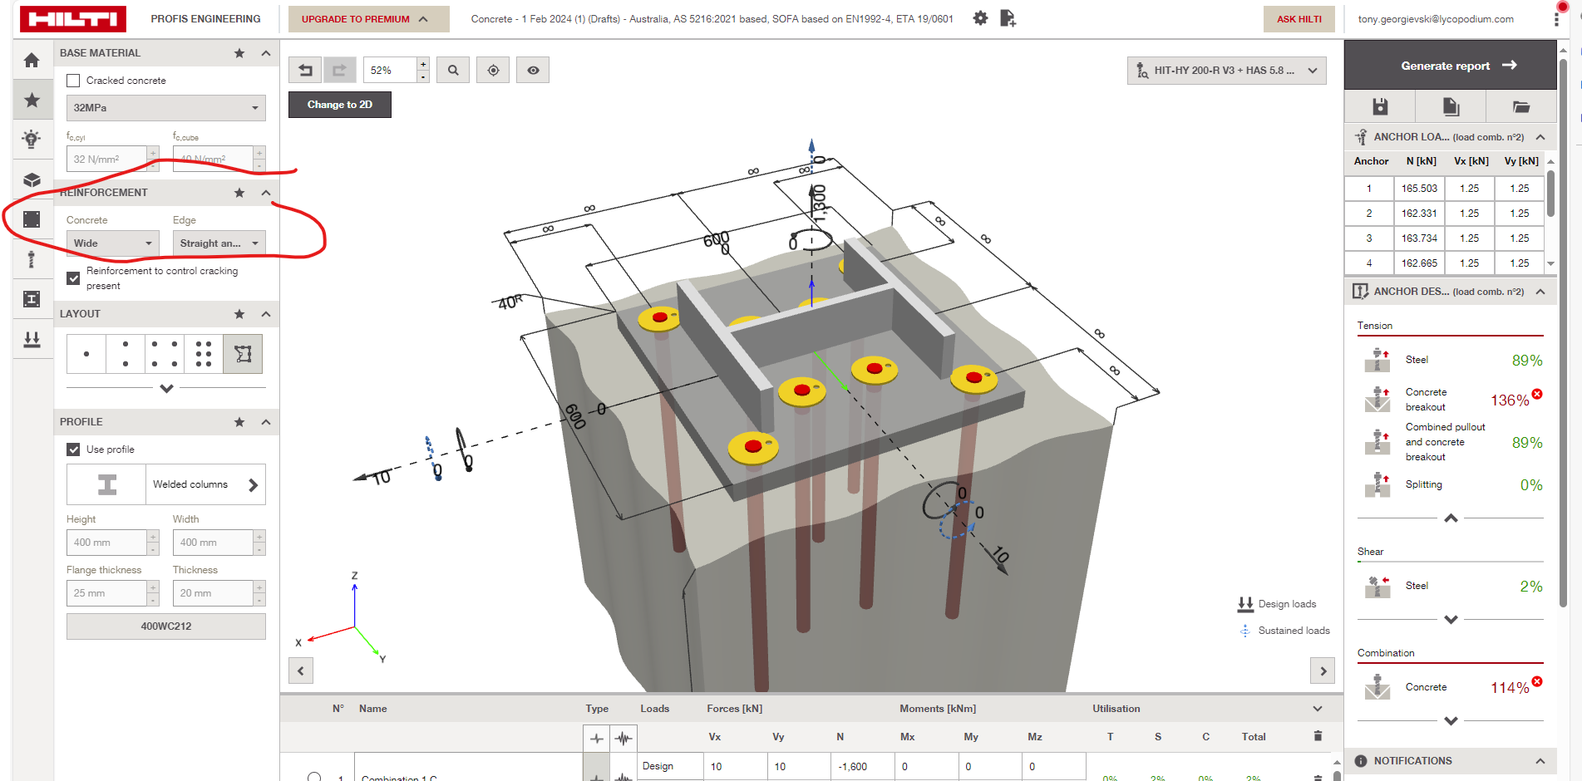Increase zoom with the plus stepper
This screenshot has width=1582, height=781.
pos(423,63)
